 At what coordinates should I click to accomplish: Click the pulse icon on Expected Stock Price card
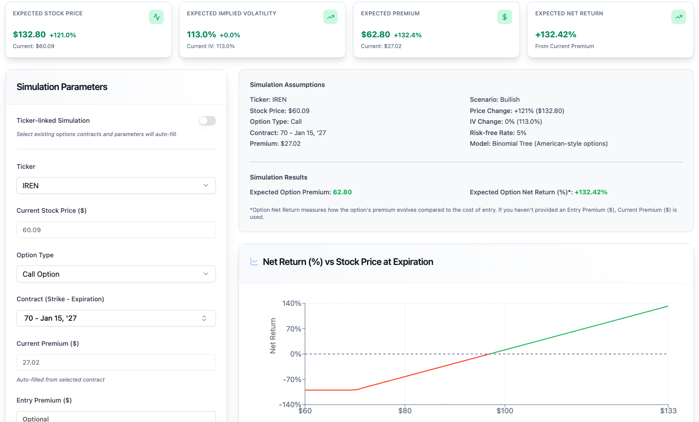157,17
